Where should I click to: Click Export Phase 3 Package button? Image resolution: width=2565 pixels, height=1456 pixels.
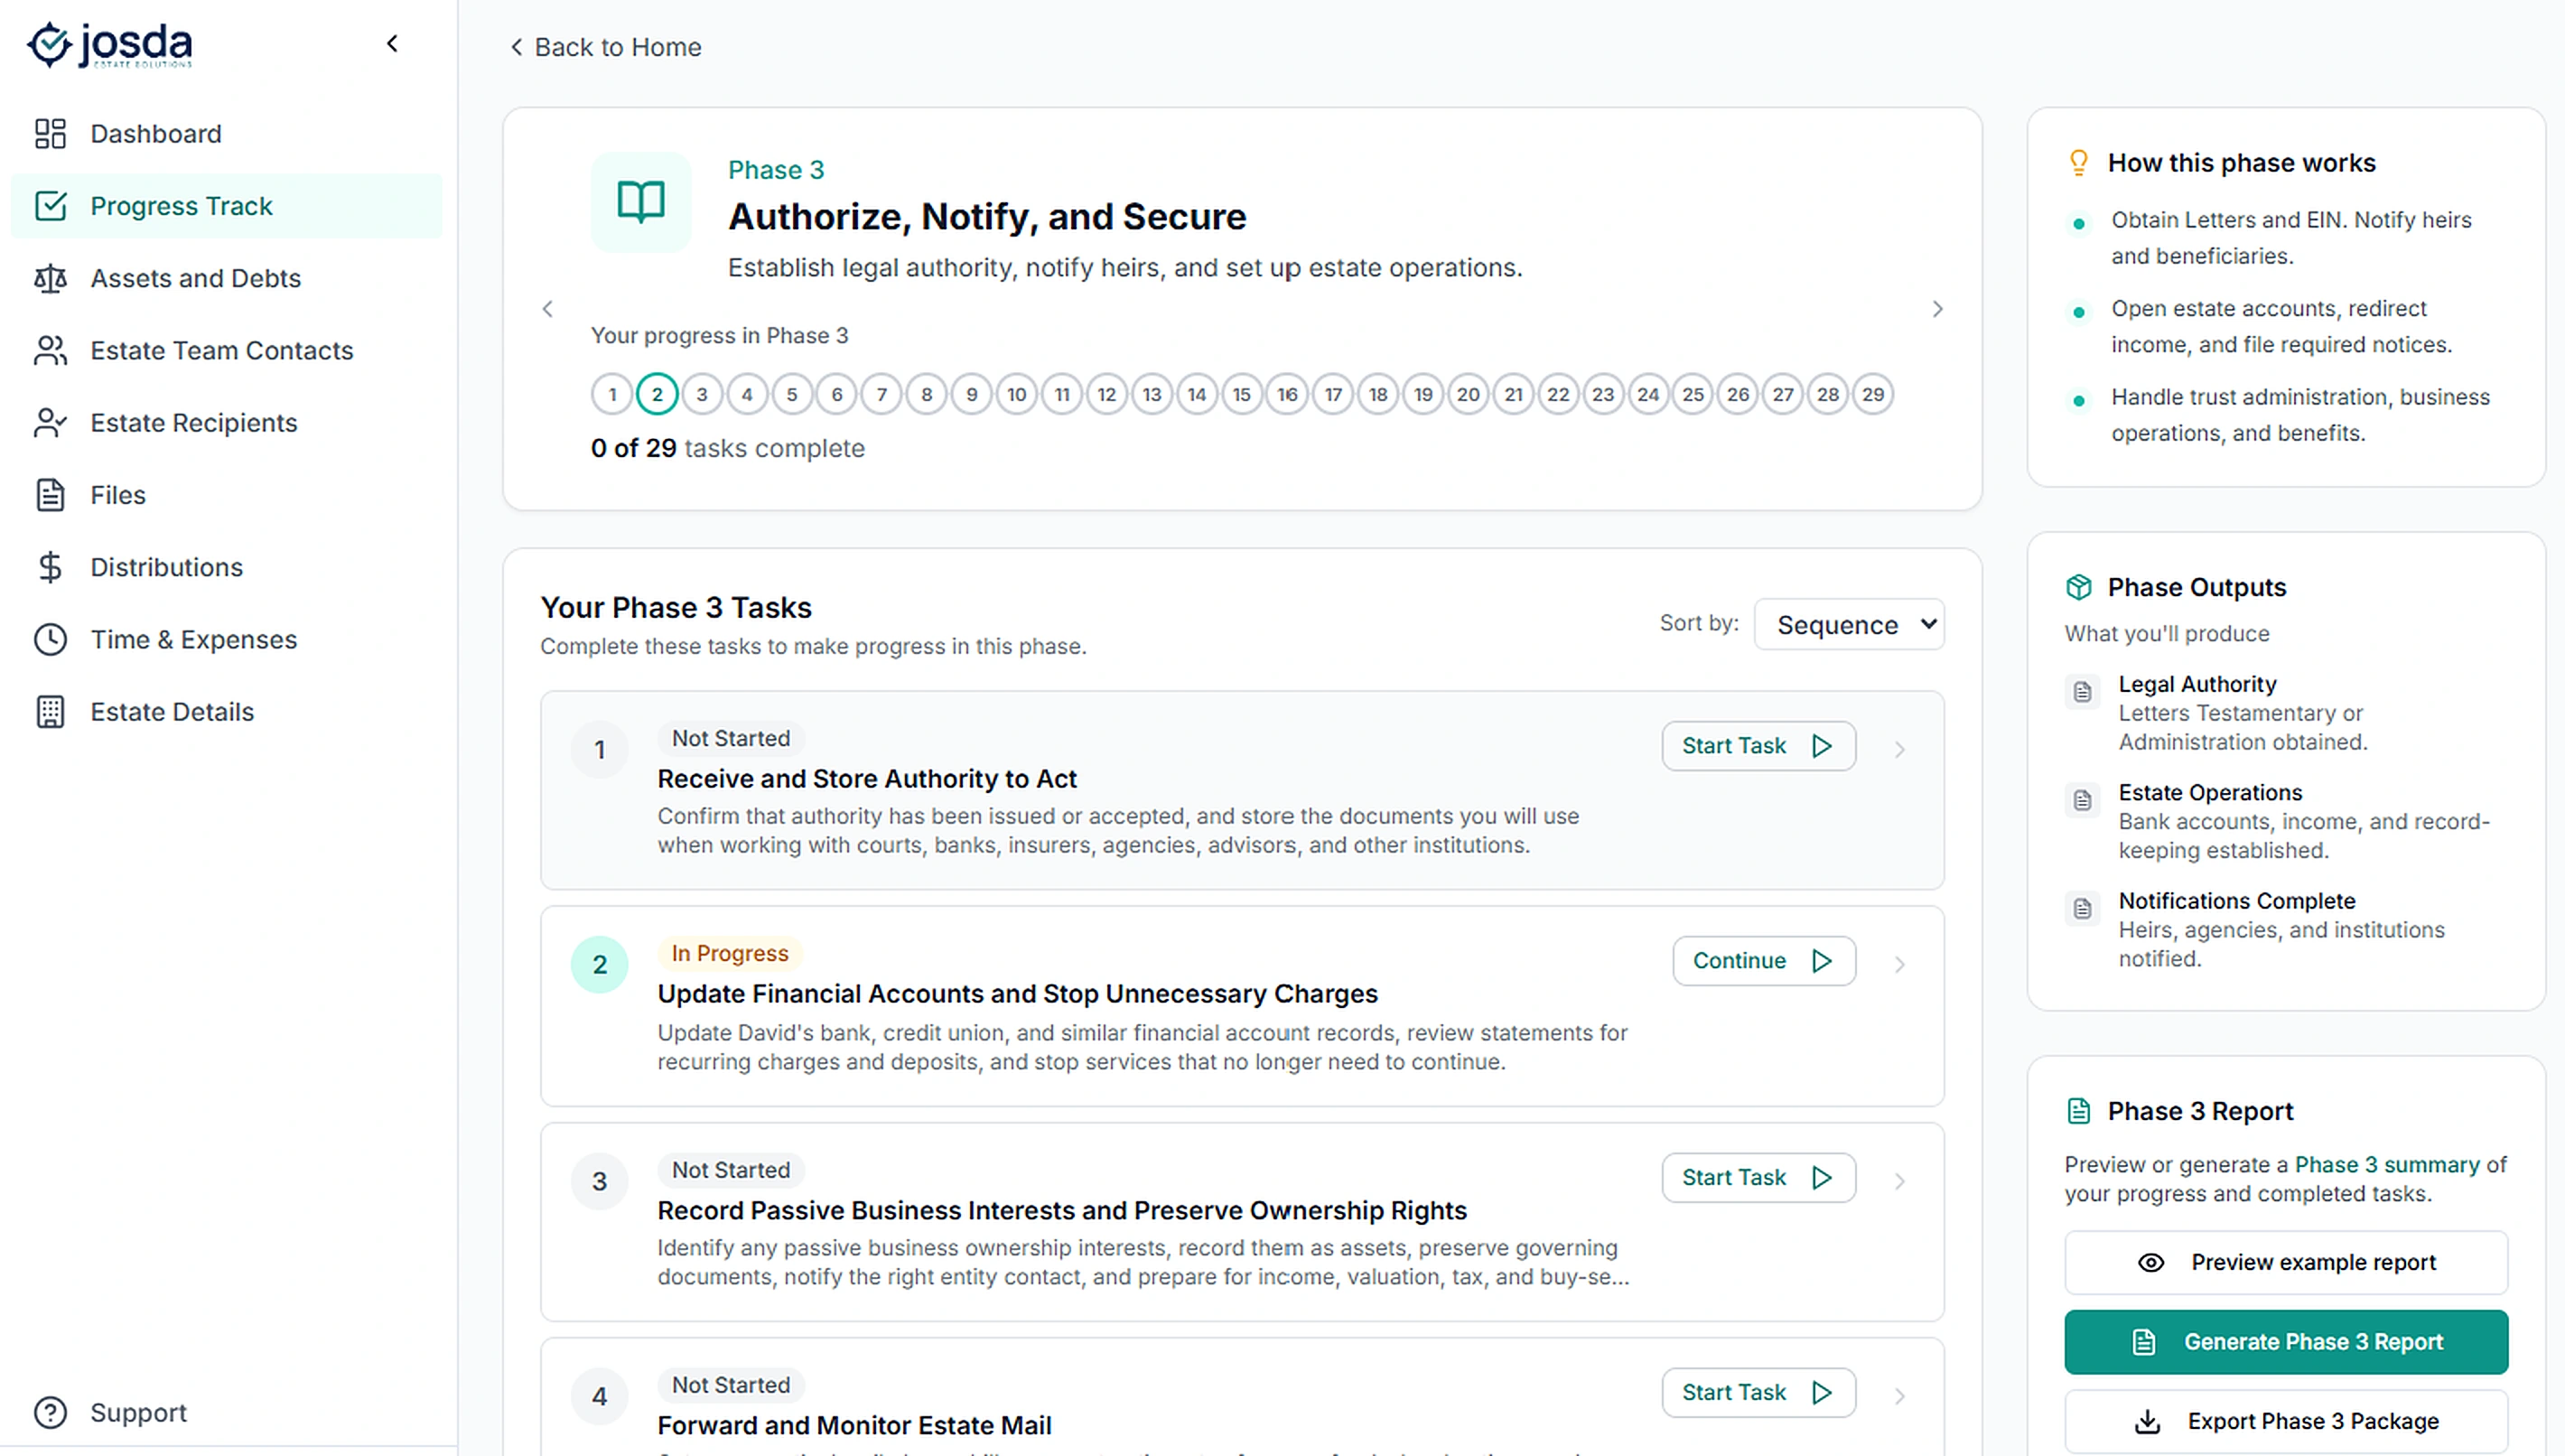pos(2285,1422)
